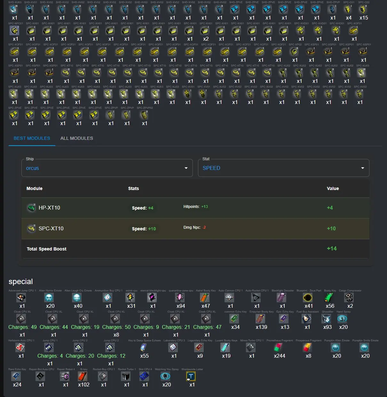This screenshot has height=397, width=387.
Task: Select the BEST MODULES tab
Action: (x=32, y=138)
